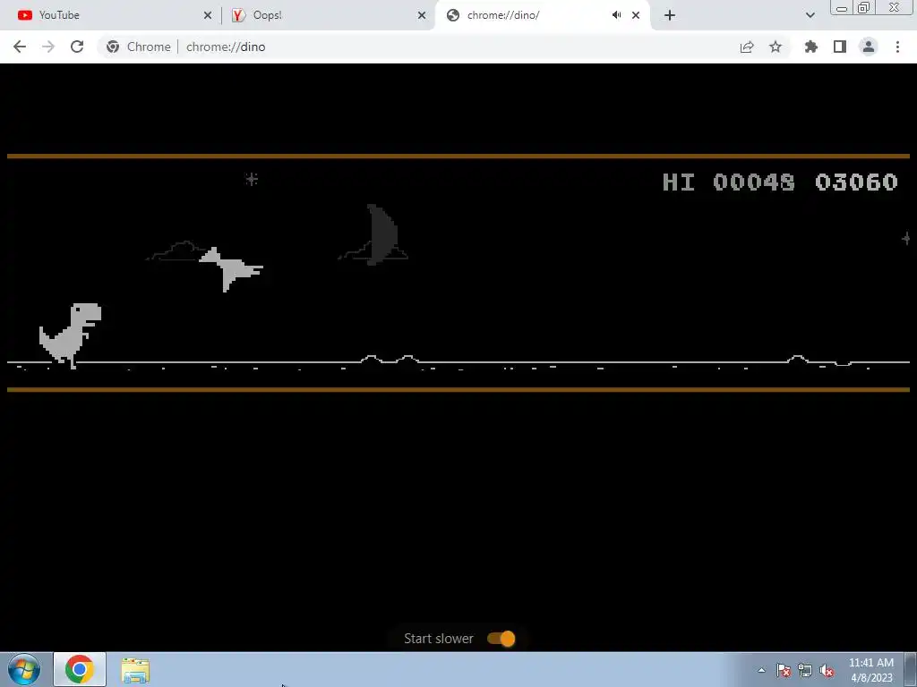Viewport: 917px width, 687px height.
Task: Mute audio icon on dino tab
Action: click(616, 15)
